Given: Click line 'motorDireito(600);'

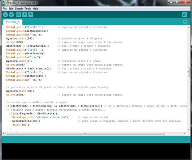Looking at the screenshot, I should (26, 121).
